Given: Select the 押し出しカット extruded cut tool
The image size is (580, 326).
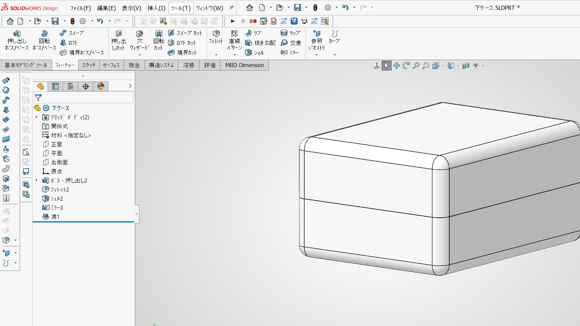Looking at the screenshot, I should [118, 40].
